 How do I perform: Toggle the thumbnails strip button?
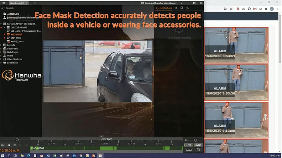[189, 150]
